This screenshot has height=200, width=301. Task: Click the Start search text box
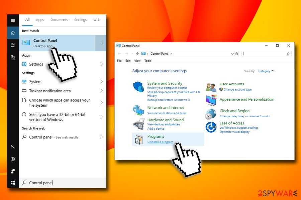coord(63,183)
